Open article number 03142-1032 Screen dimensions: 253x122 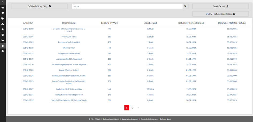pos(28,100)
